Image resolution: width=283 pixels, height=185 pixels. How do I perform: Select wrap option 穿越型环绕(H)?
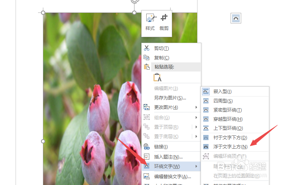pos(235,119)
